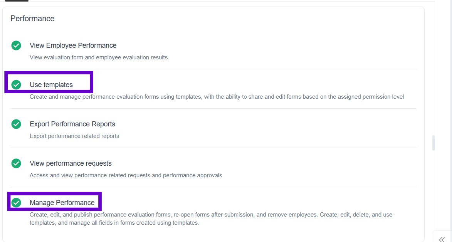This screenshot has width=452, height=242.
Task: Toggle the View Employee Performance green checkmark
Action: pos(16,45)
